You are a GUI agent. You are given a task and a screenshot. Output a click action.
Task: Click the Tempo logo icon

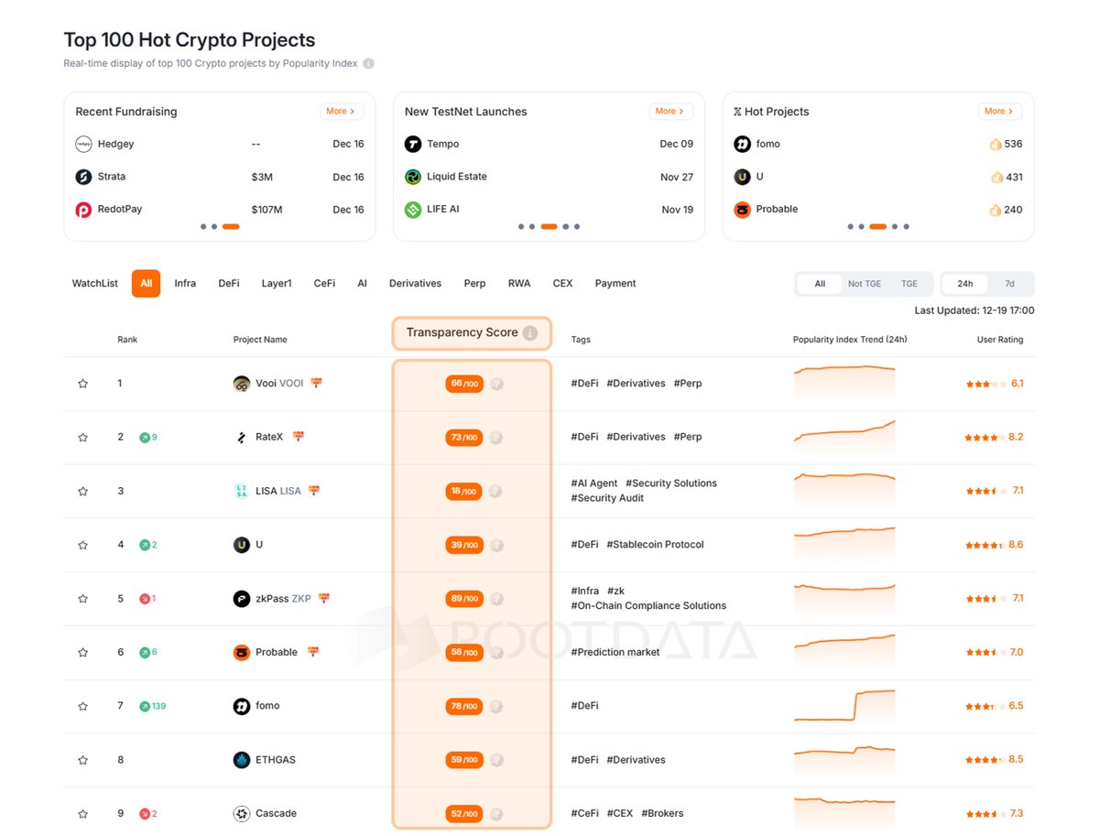413,144
